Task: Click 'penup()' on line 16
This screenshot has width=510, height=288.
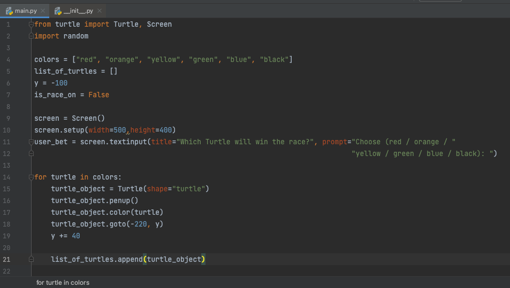Action: coord(124,201)
